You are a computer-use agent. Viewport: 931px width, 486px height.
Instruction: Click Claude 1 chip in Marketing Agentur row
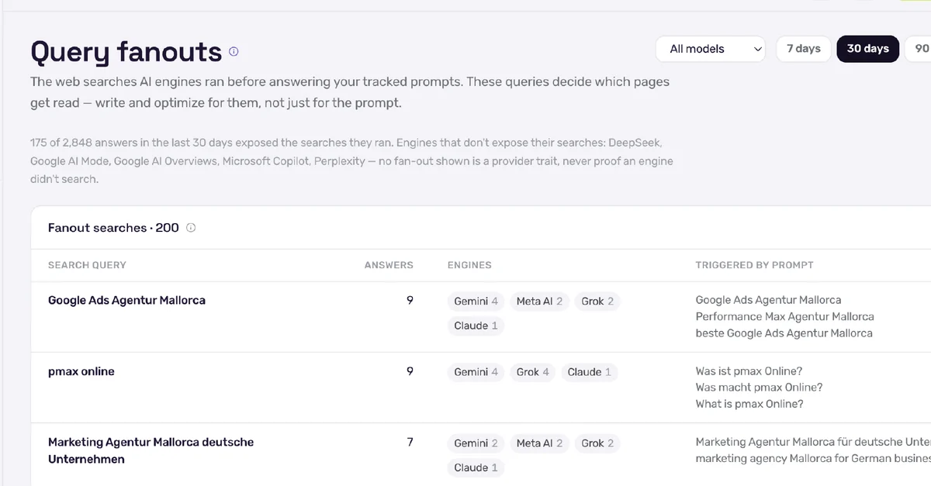tap(476, 467)
